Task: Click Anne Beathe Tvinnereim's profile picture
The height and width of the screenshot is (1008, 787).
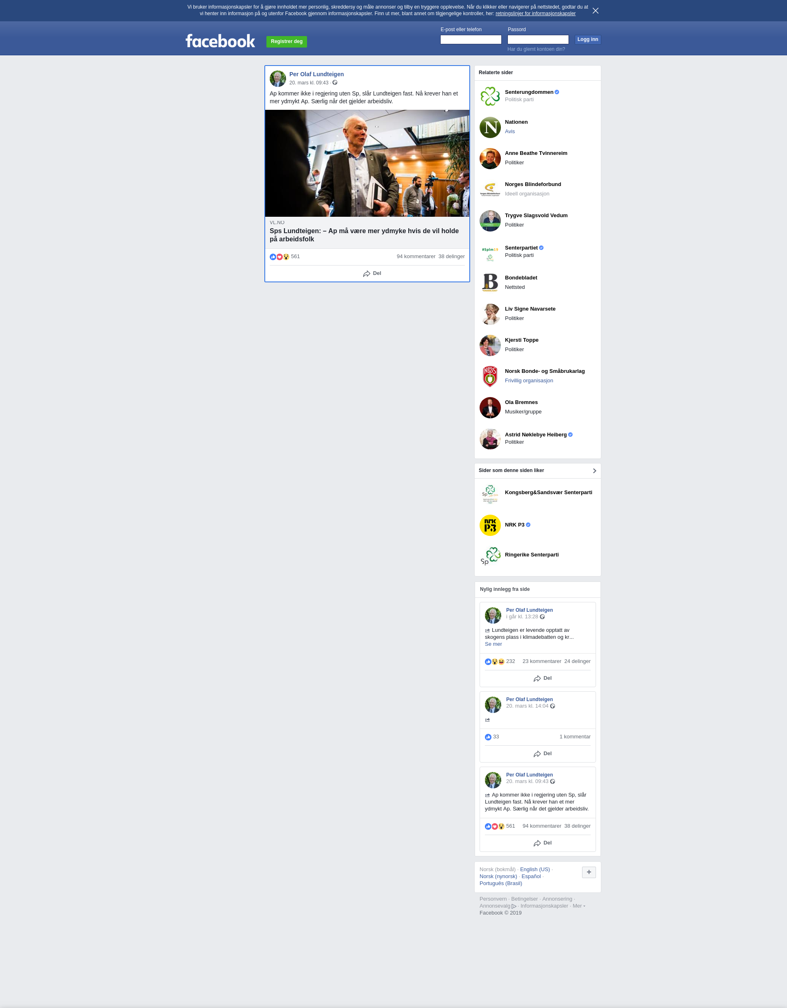Action: [x=490, y=158]
